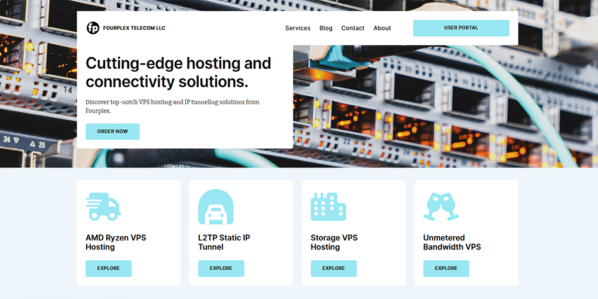Viewport: 598px width, 299px height.
Task: Click the Discover top-notch VPS hosting paragraph
Action: (x=172, y=106)
